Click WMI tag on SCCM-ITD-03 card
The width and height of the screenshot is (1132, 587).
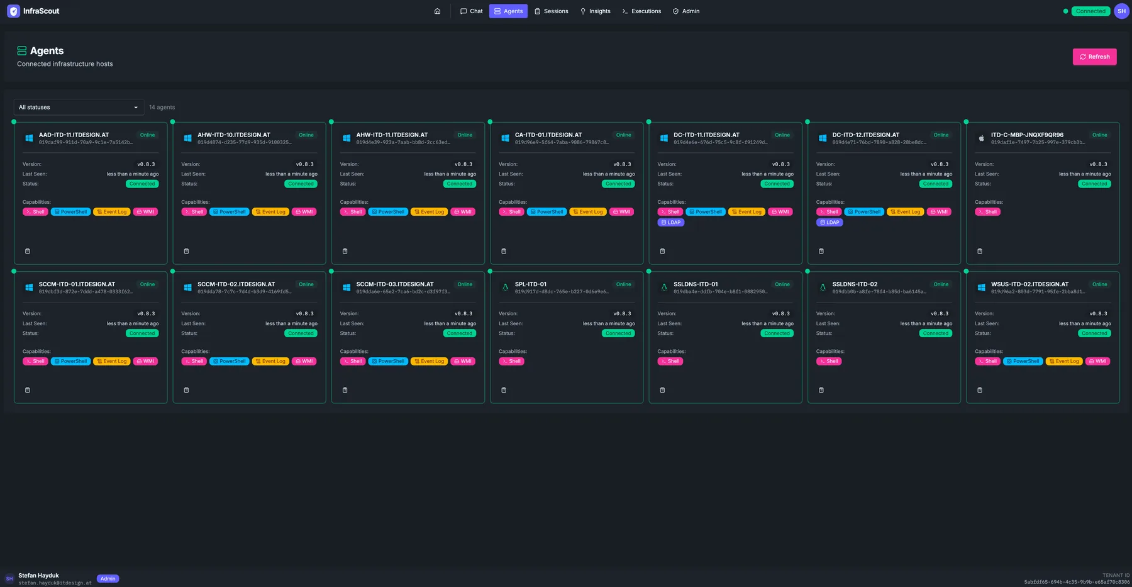point(463,361)
